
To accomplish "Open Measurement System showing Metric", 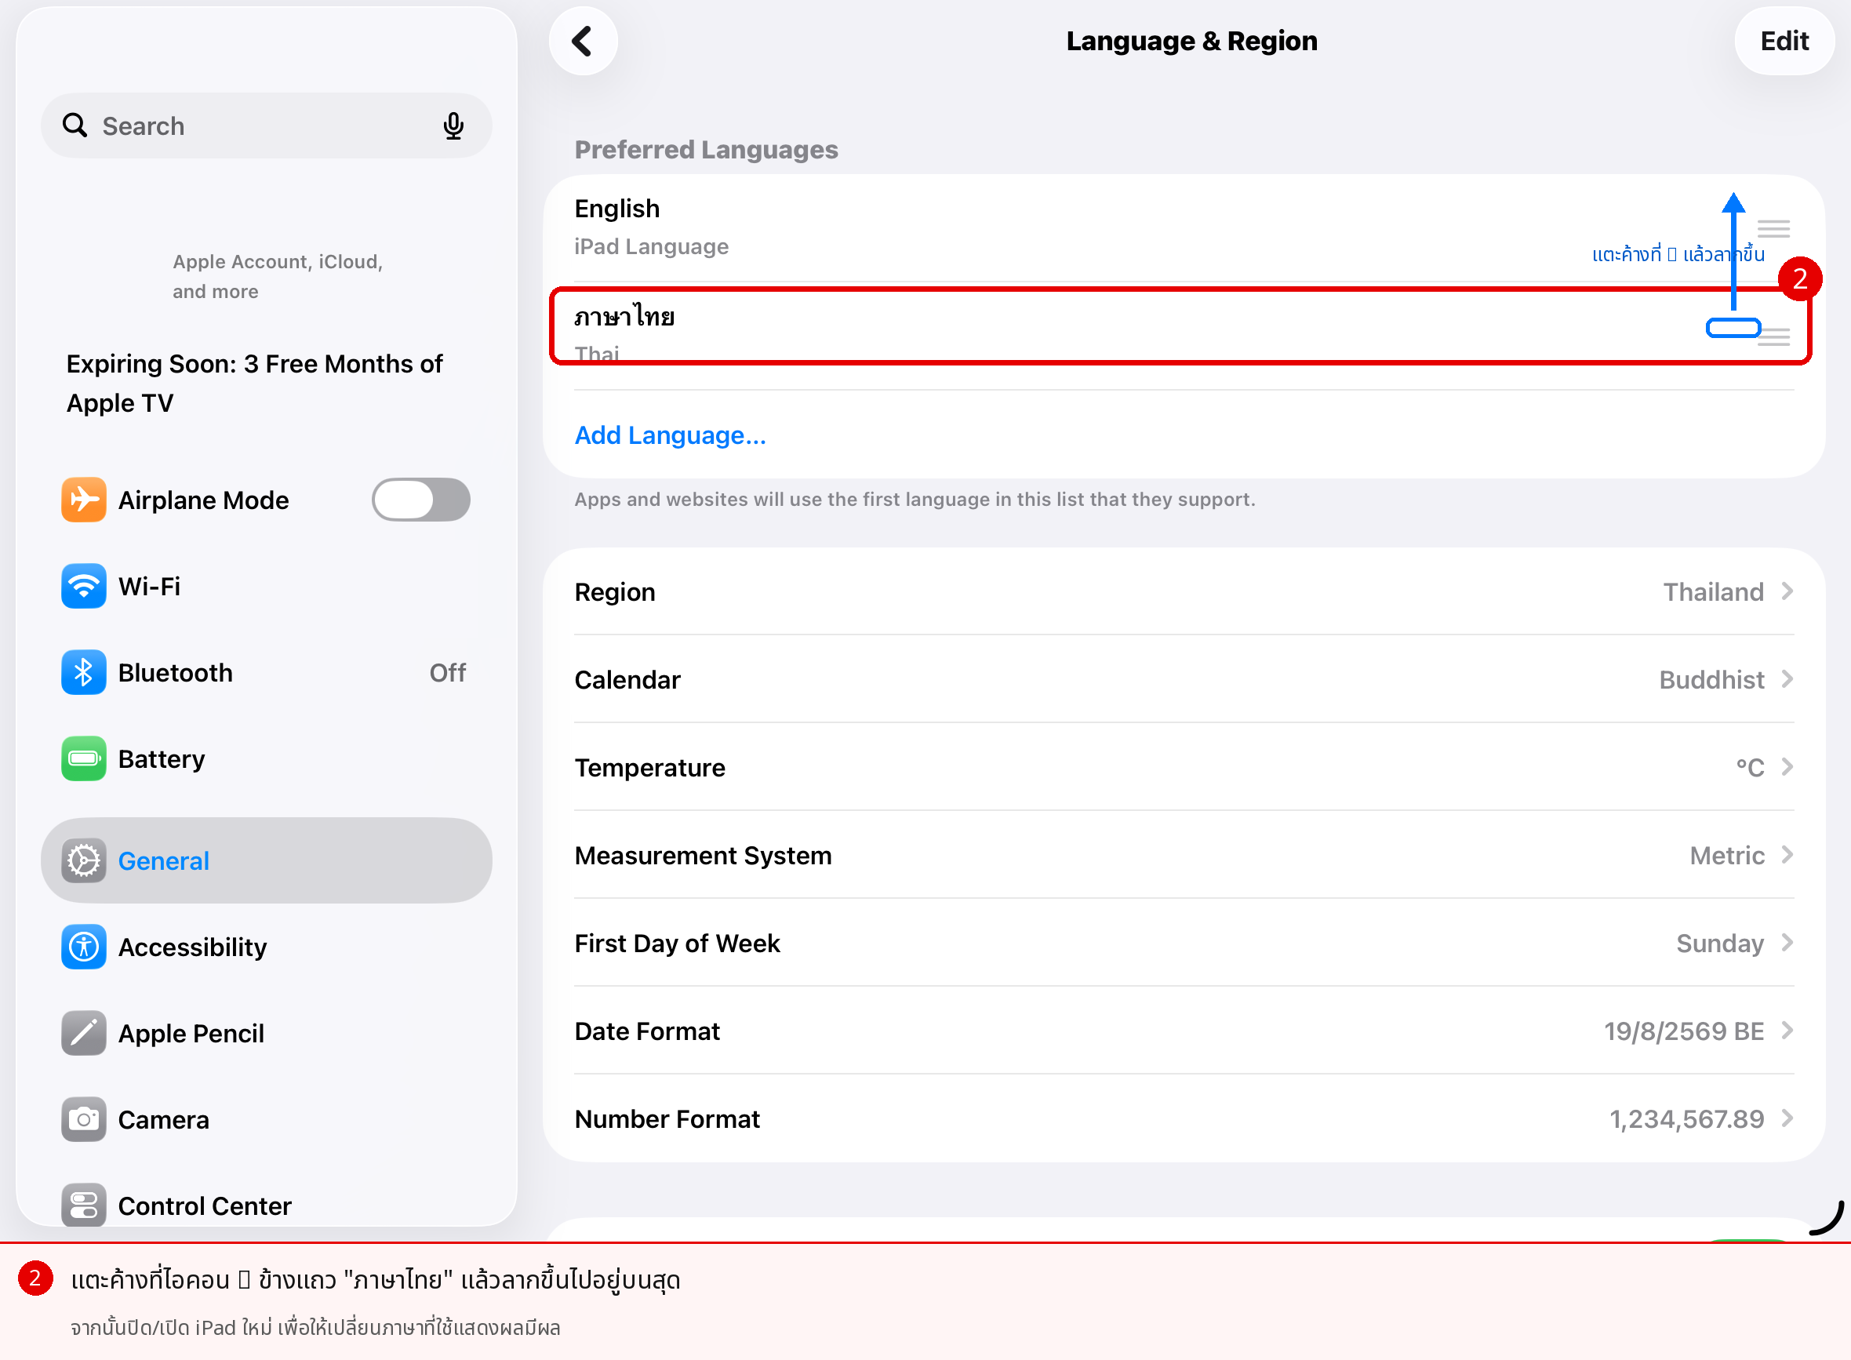I will 1184,856.
